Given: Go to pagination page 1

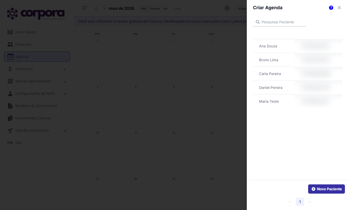Looking at the screenshot, I should (300, 202).
